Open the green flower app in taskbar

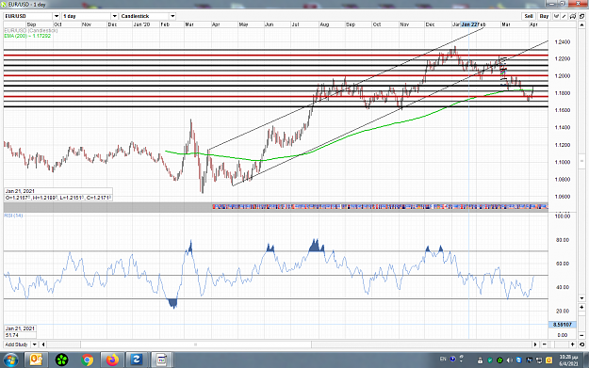[x=61, y=360]
